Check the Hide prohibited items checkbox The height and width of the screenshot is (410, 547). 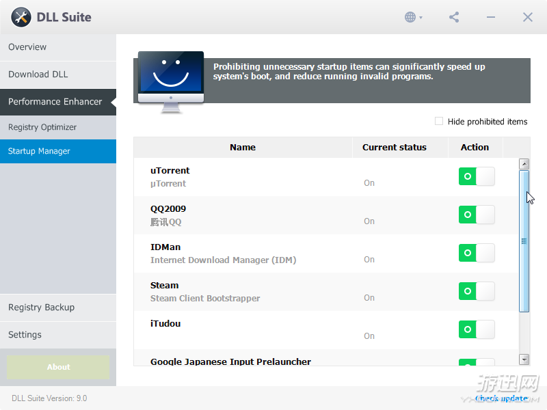coord(439,121)
